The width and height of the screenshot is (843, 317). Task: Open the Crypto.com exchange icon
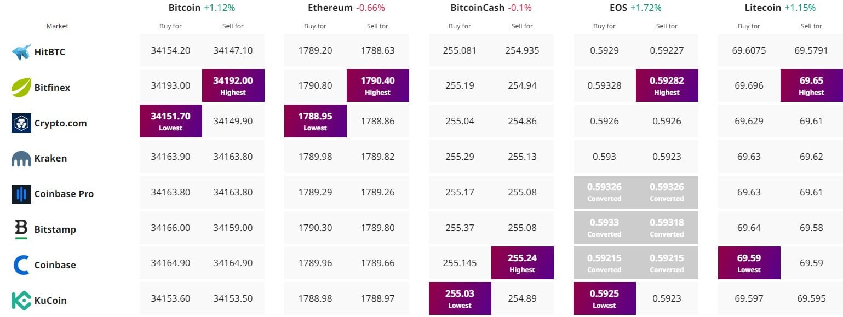tap(20, 123)
